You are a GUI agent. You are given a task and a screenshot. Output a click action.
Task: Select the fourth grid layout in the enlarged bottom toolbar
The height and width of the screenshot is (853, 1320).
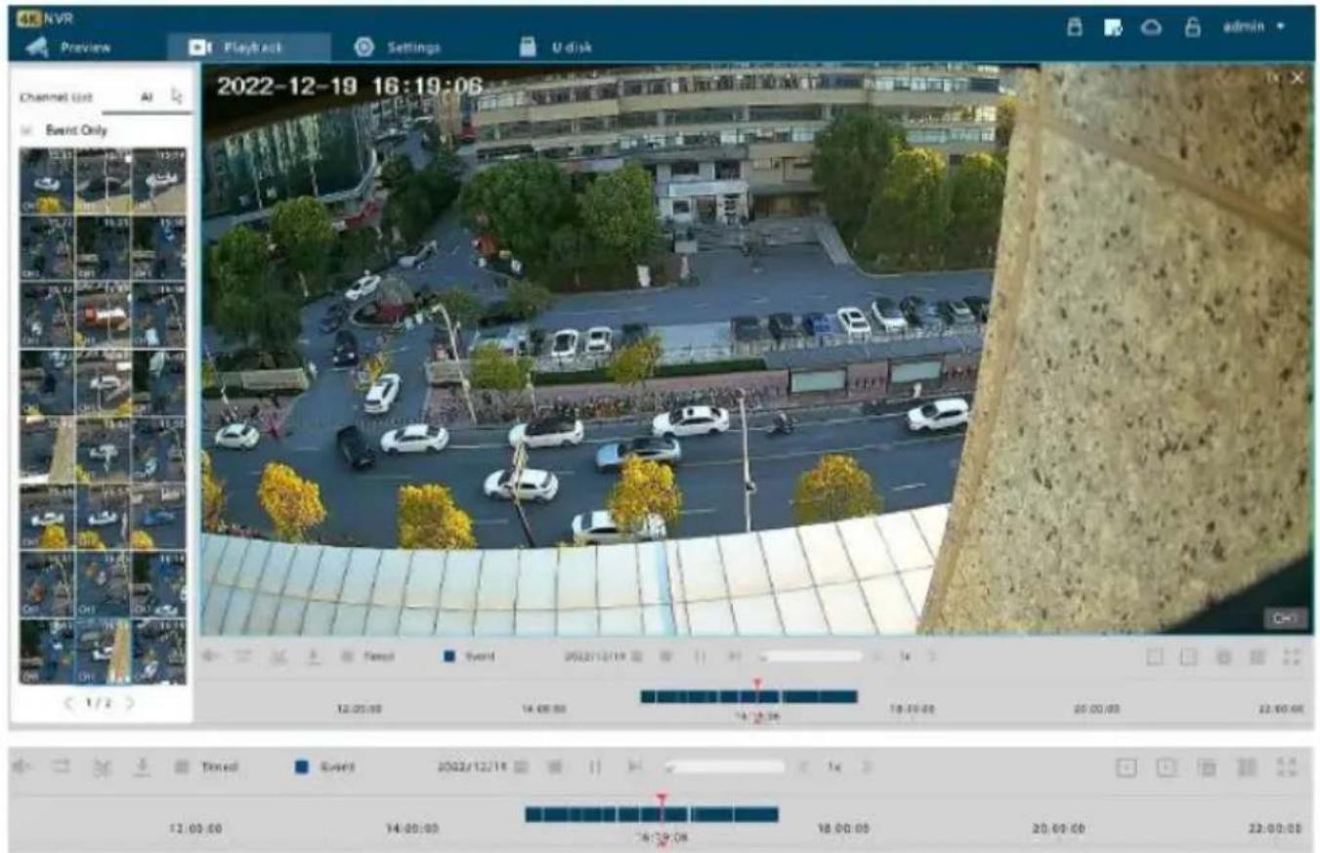(1248, 768)
